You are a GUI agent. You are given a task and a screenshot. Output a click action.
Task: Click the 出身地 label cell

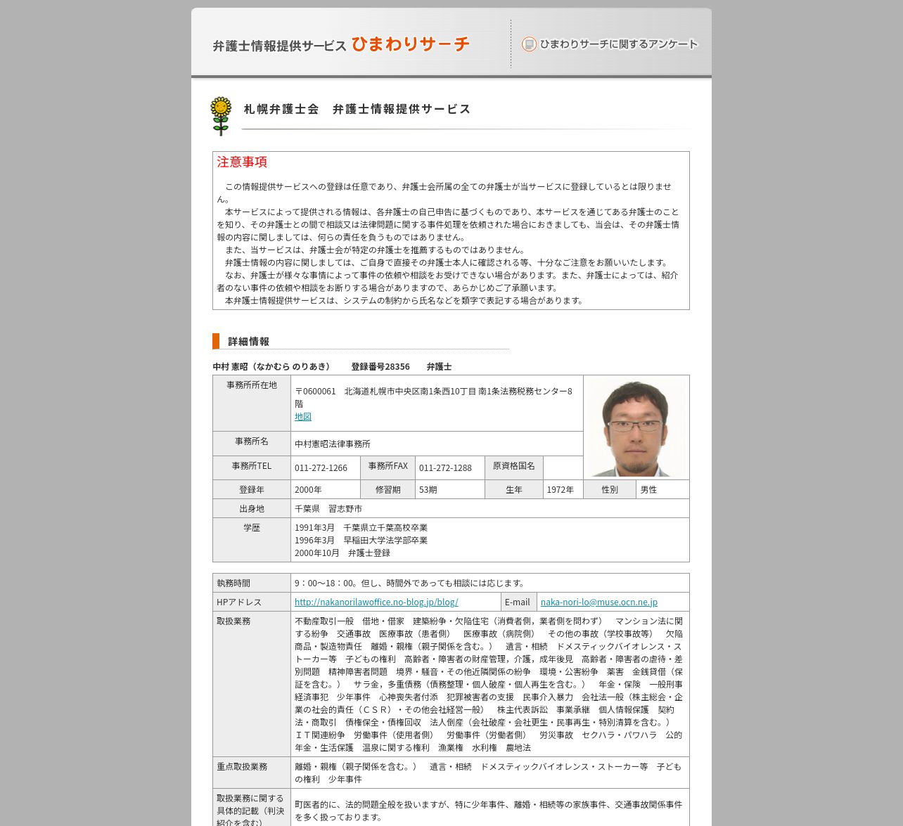pos(252,509)
